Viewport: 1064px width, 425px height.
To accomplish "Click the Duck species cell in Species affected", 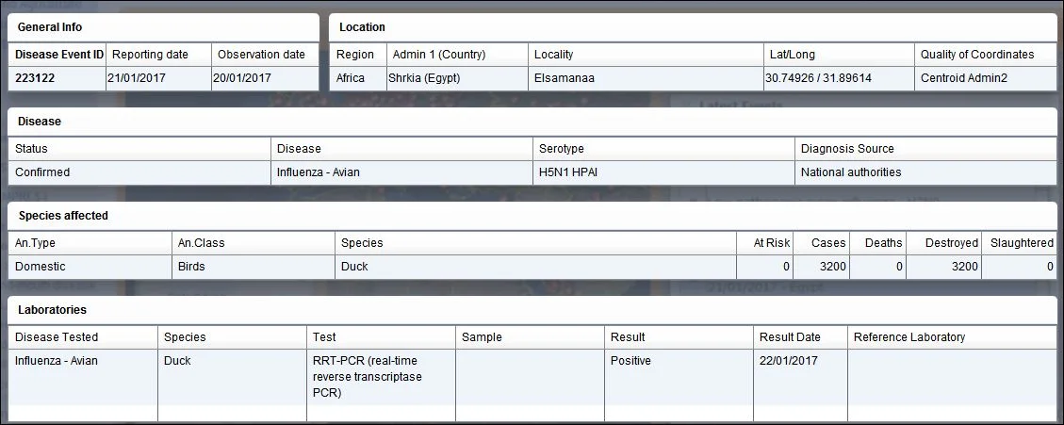I will 535,267.
